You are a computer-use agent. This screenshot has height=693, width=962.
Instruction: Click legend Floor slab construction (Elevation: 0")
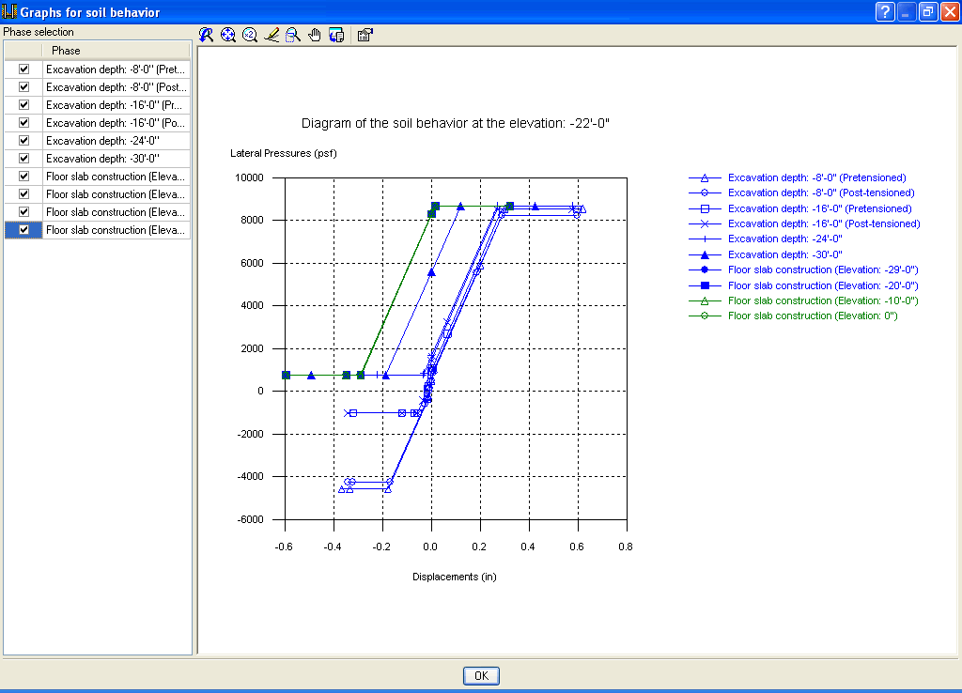[x=813, y=316]
